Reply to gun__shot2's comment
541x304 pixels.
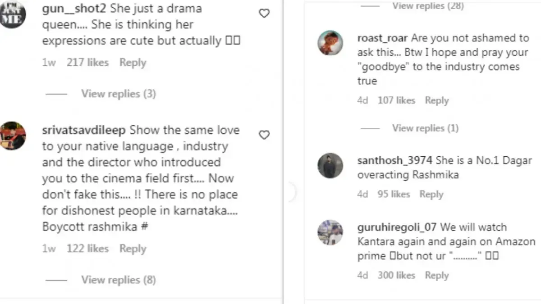pos(133,62)
